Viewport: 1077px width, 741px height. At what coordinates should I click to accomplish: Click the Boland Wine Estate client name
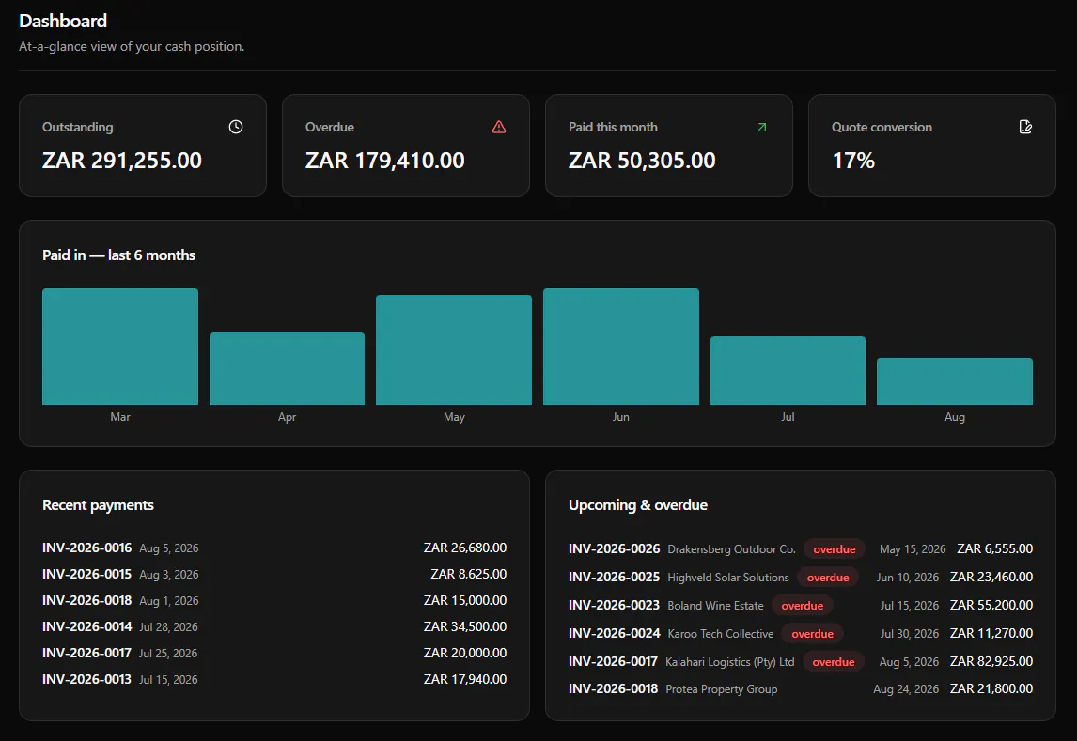point(716,605)
